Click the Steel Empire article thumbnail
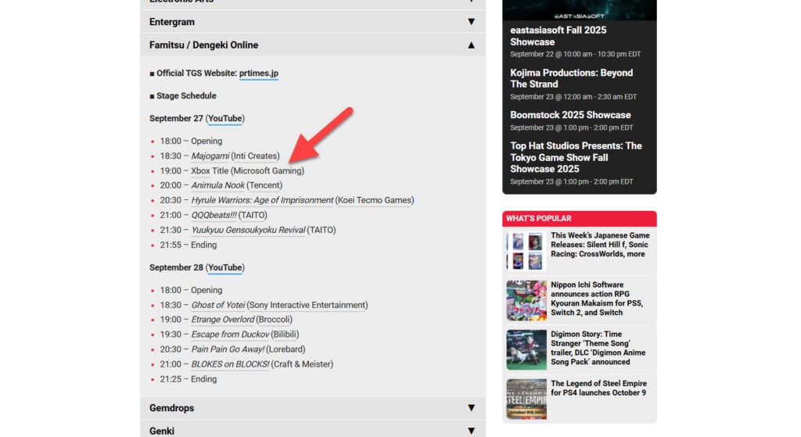Viewport: 801px width, 437px height. tap(526, 399)
